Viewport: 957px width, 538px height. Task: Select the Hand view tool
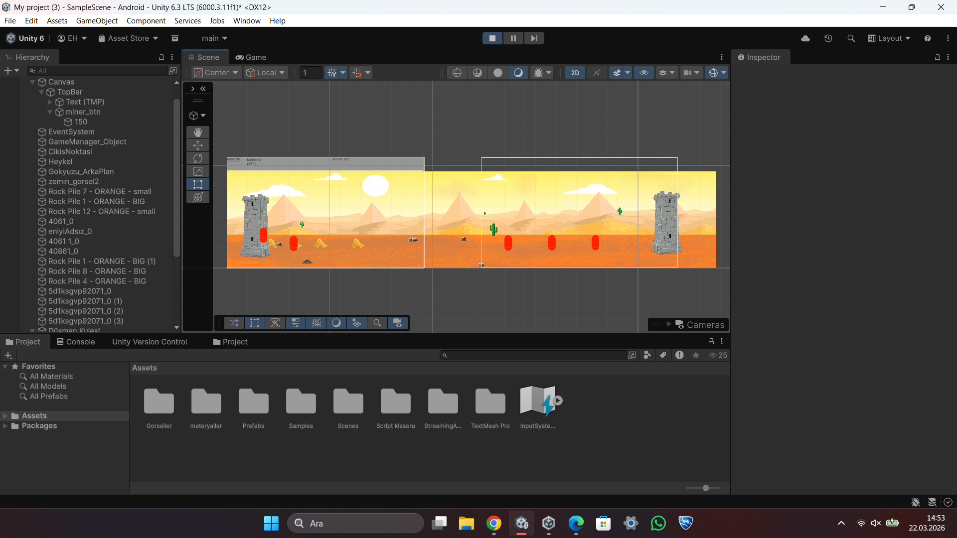[x=198, y=132]
